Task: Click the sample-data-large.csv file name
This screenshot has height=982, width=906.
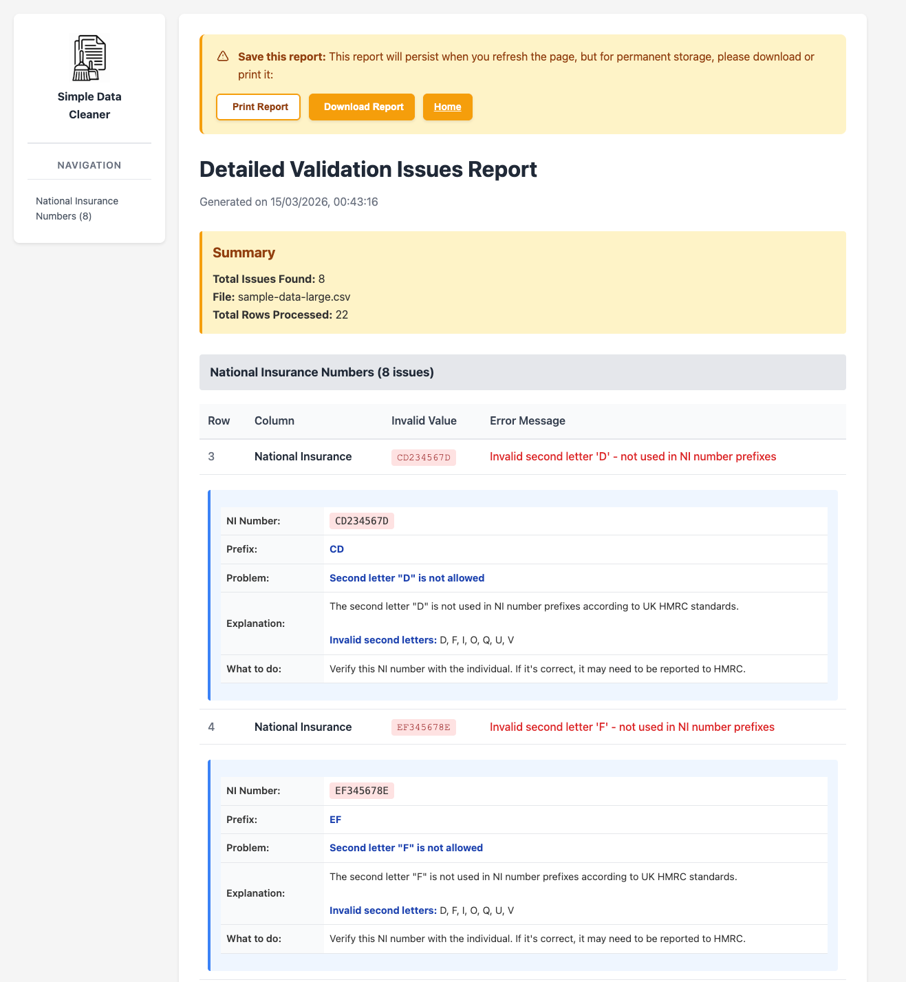Action: click(x=293, y=297)
